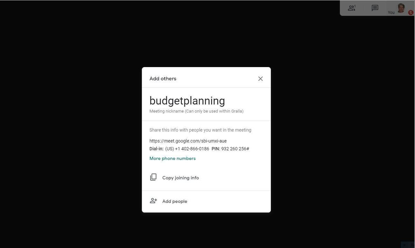Open the More phone numbers link
This screenshot has width=415, height=248.
(173, 158)
